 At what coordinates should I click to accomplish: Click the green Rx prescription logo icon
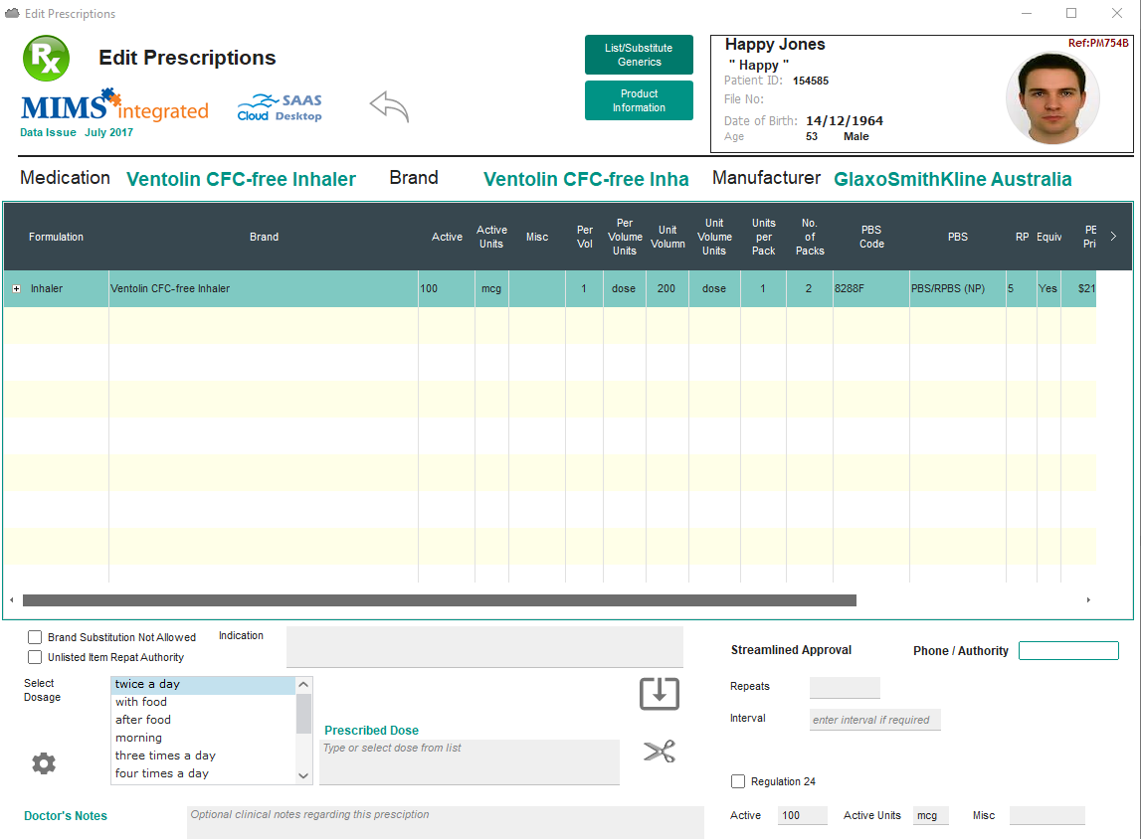[47, 59]
